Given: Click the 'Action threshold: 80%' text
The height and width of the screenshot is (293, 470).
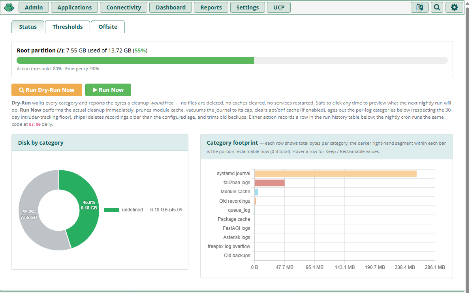Looking at the screenshot, I should point(39,69).
